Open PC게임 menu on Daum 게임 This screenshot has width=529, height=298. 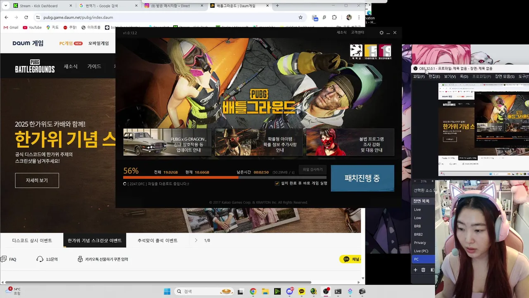tap(71, 43)
